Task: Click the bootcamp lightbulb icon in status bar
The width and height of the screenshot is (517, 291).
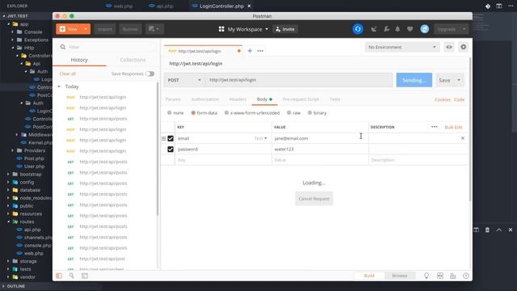Action: tap(427, 276)
